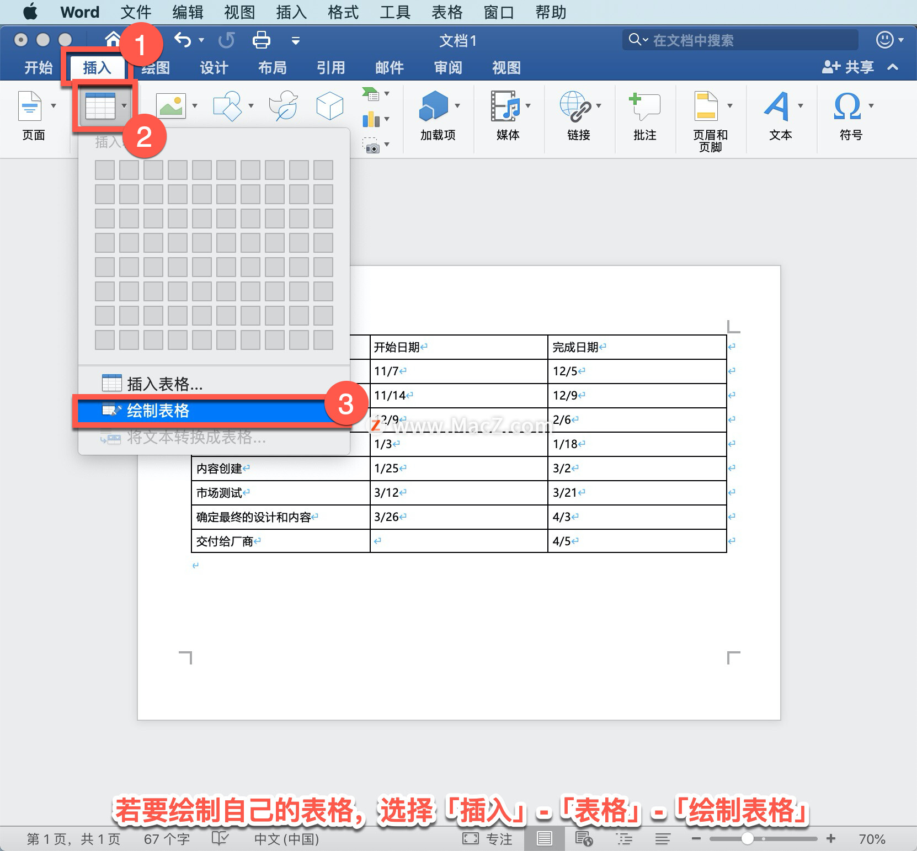917x851 pixels.
Task: Enable 专注 focus mode in status bar
Action: coord(488,838)
